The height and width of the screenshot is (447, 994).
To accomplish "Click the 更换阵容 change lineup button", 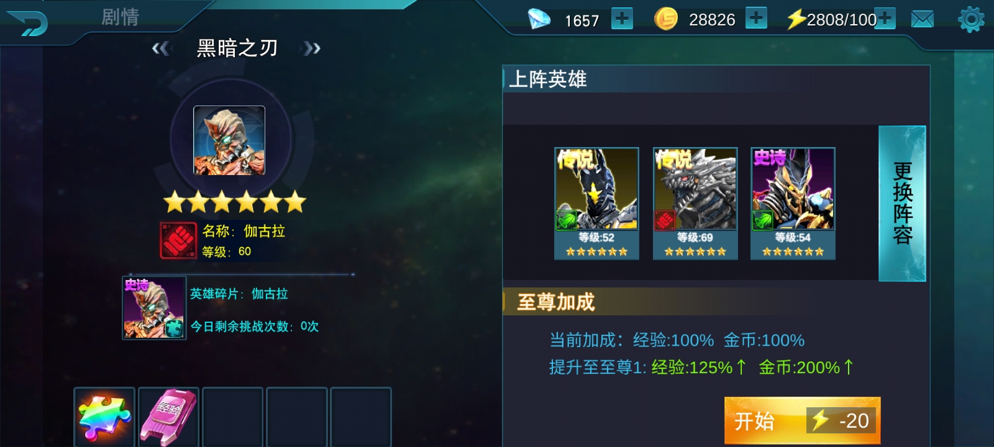I will click(902, 204).
